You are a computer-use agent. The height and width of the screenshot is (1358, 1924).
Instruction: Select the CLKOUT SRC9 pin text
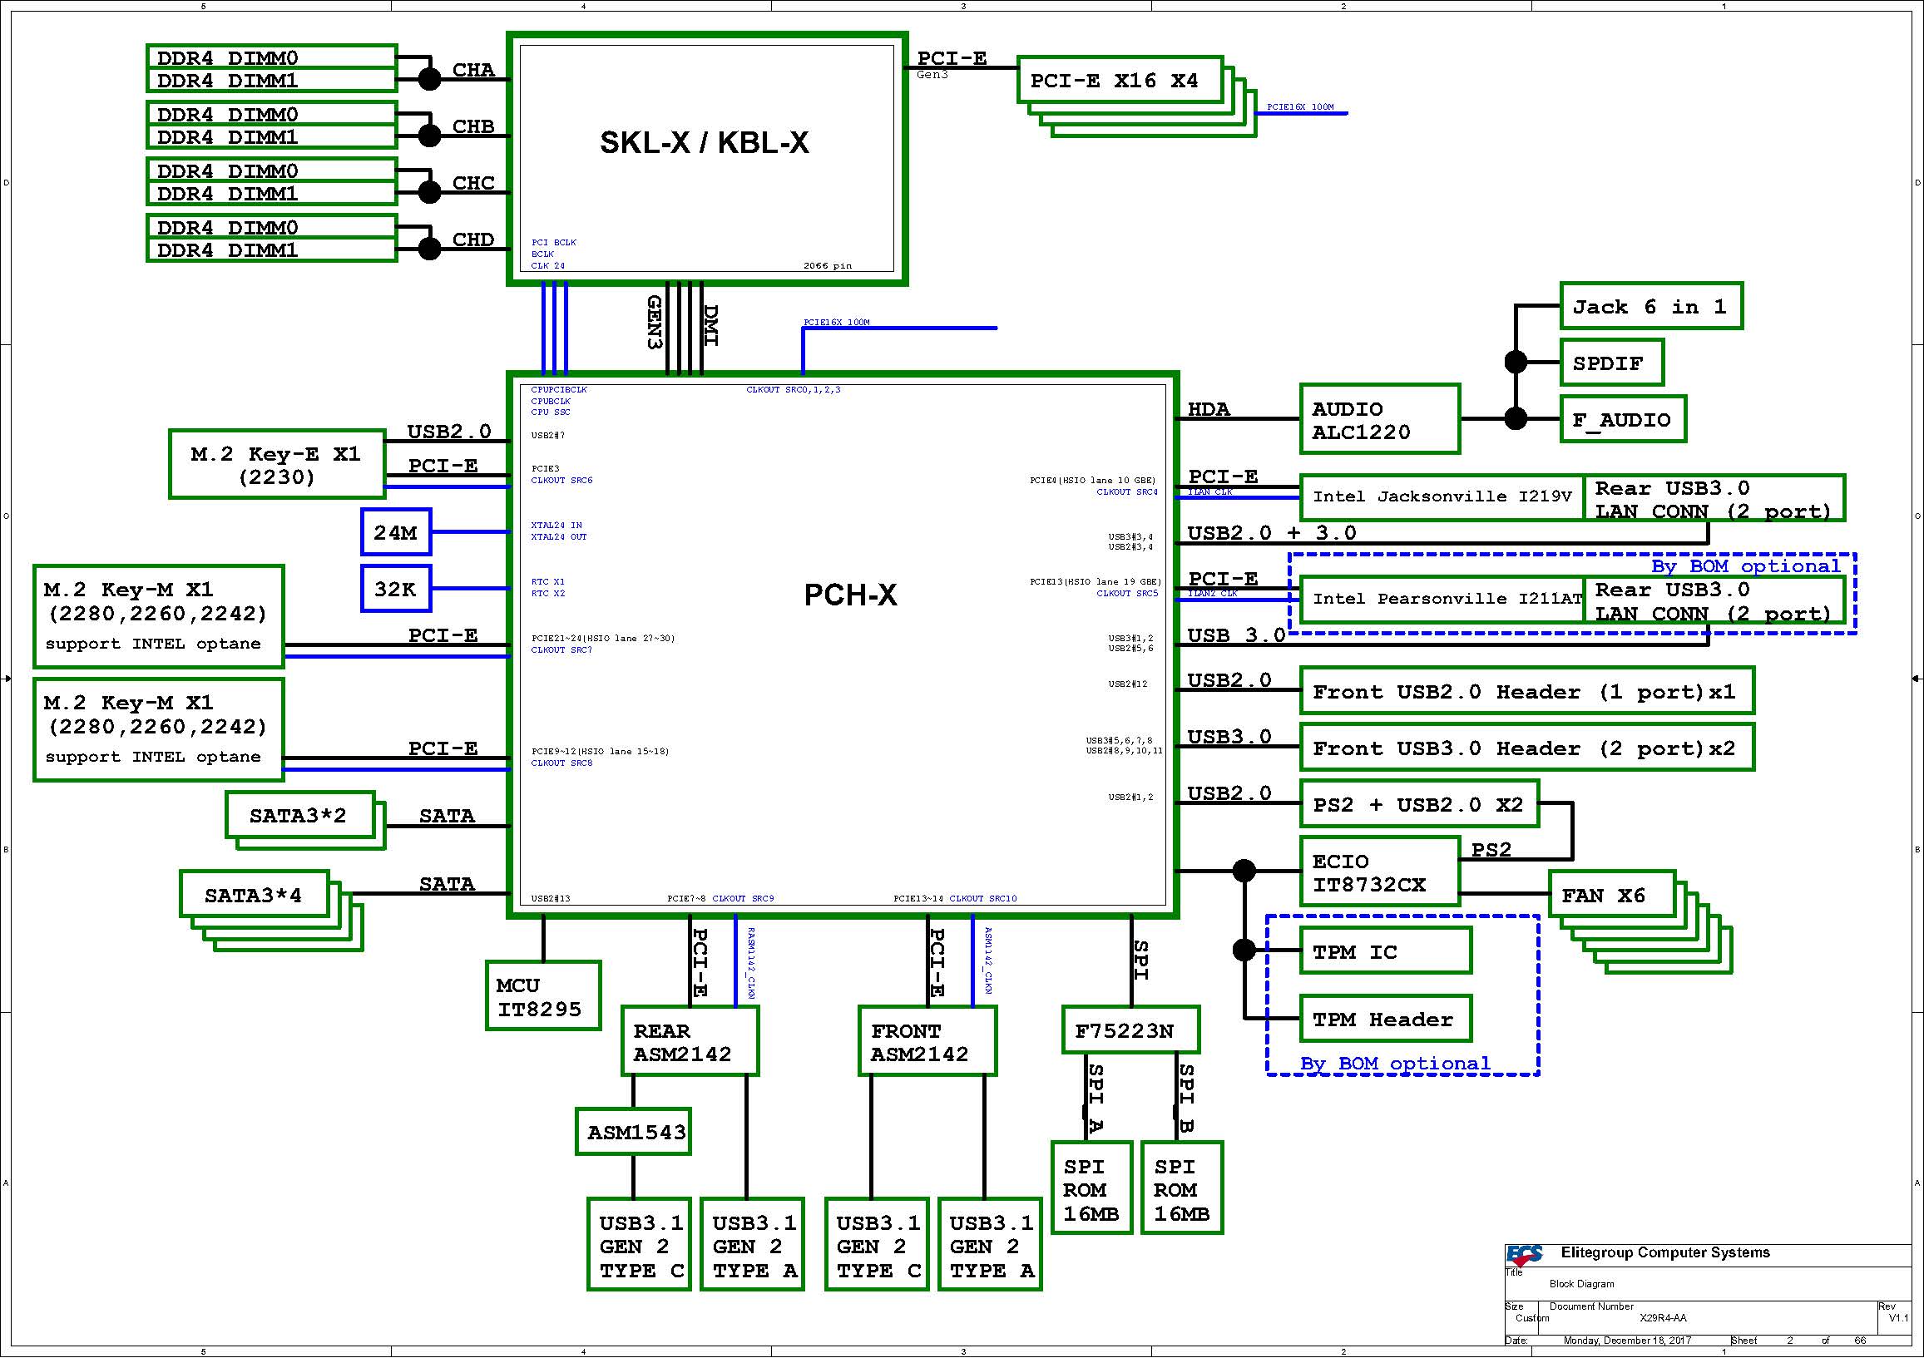pos(744,899)
